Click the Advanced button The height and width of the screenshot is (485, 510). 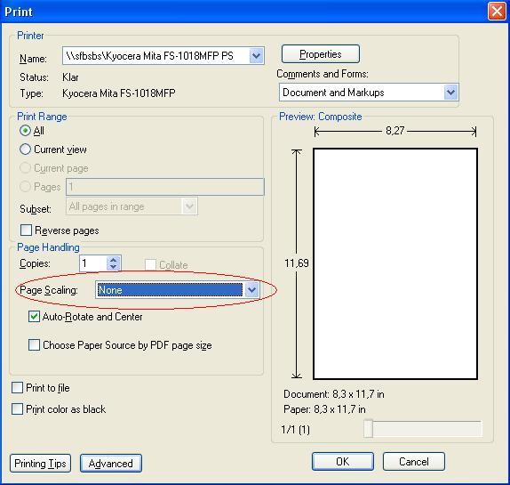(x=111, y=463)
